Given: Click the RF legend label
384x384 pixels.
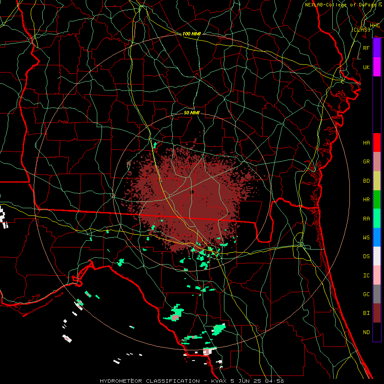Looking at the screenshot, I should click(x=366, y=48).
